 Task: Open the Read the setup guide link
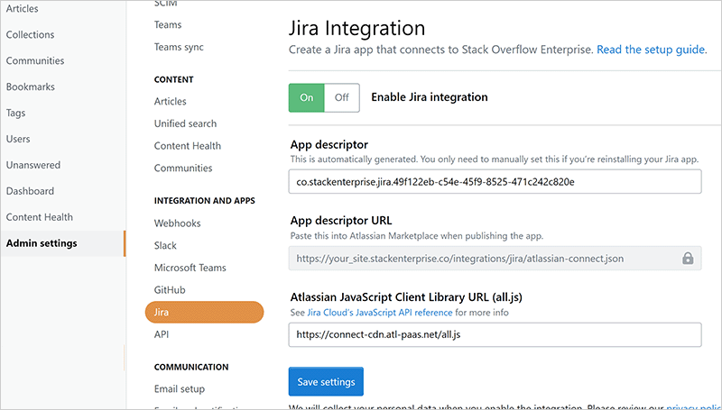coord(651,50)
